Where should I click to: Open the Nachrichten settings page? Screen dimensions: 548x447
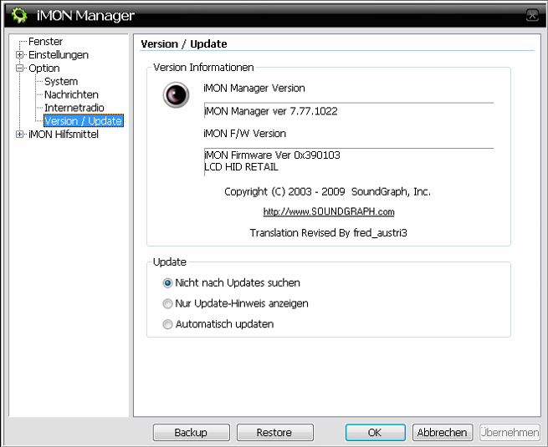point(71,95)
